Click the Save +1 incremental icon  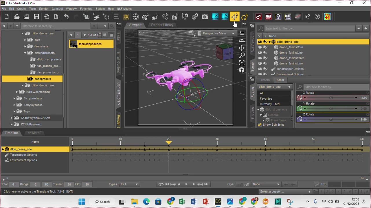pos(327,17)
